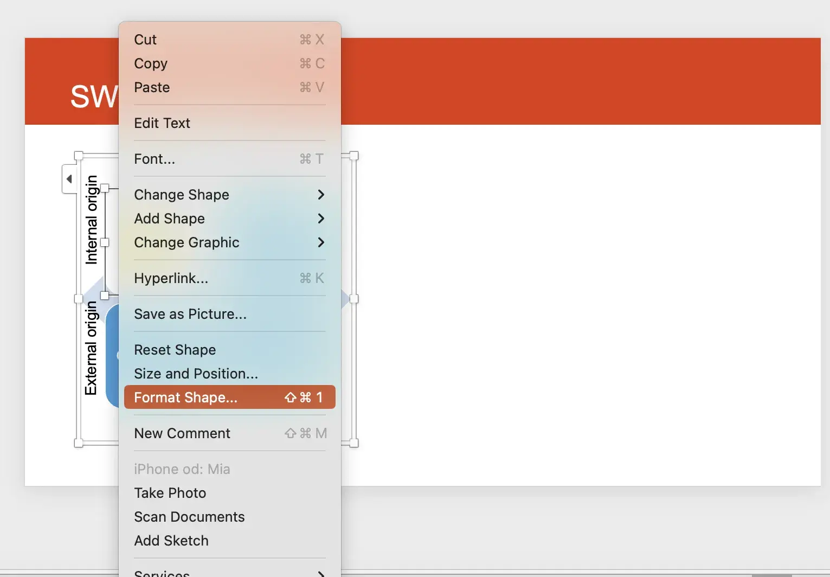The image size is (830, 577).
Task: Expand the Change Shape submenu arrow
Action: pyautogui.click(x=320, y=195)
